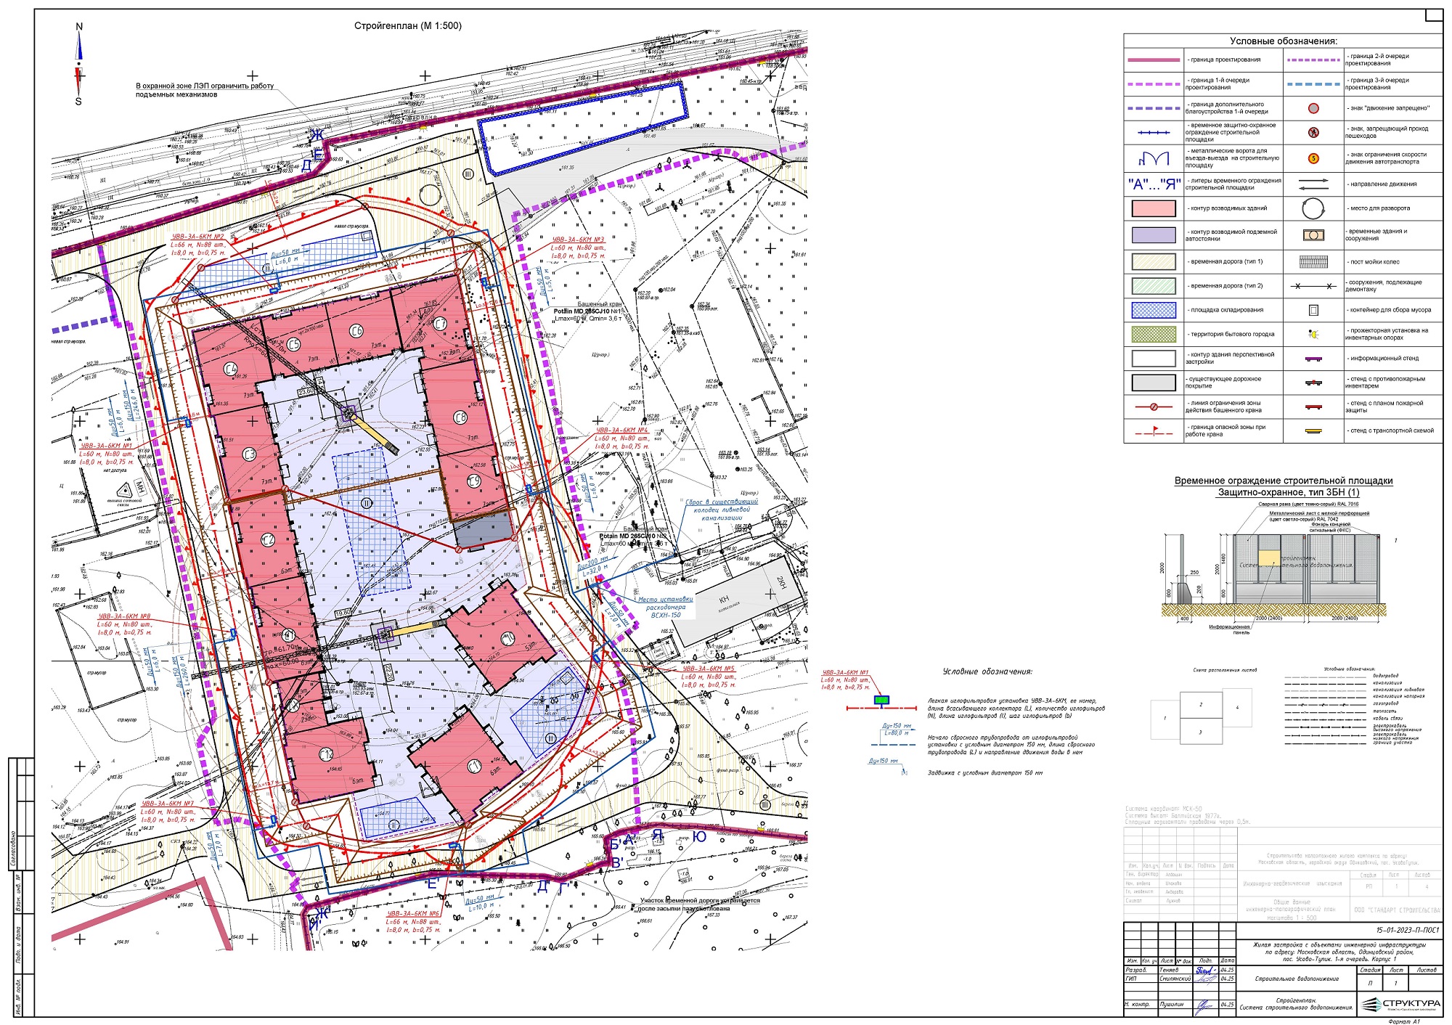Click the speed limit 5 sign icon
This screenshot has width=1452, height=1025.
tap(1313, 158)
